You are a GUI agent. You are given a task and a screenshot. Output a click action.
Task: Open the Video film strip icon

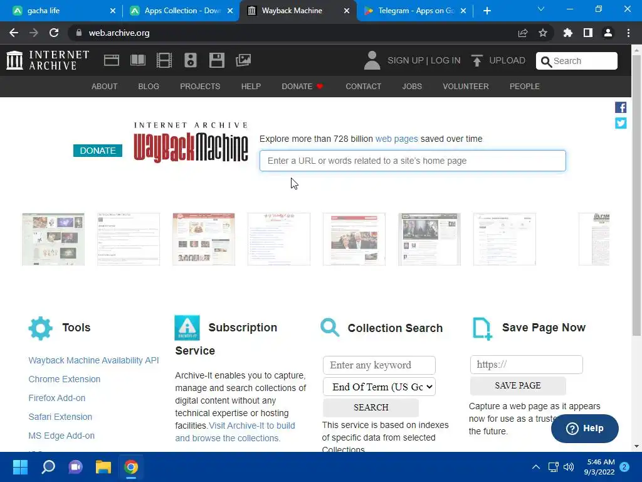(x=164, y=60)
